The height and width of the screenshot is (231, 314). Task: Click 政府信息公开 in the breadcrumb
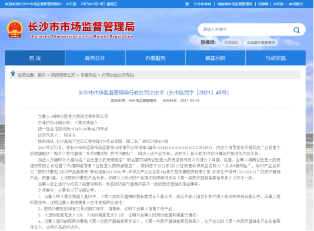point(63,75)
